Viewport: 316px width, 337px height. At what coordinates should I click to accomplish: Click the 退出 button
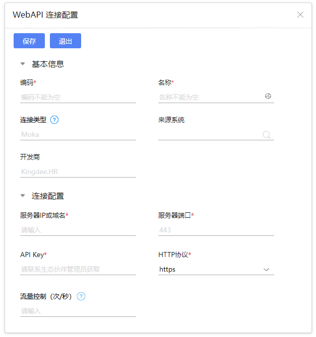66,41
